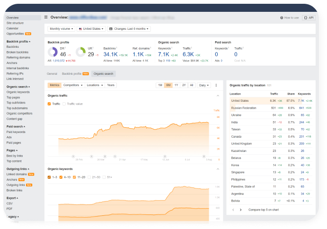Go to next page of locations table
This screenshot has width=327, height=229.
240,210
